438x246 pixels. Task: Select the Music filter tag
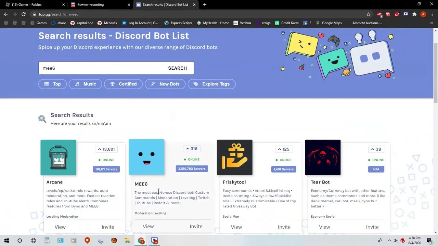point(85,84)
